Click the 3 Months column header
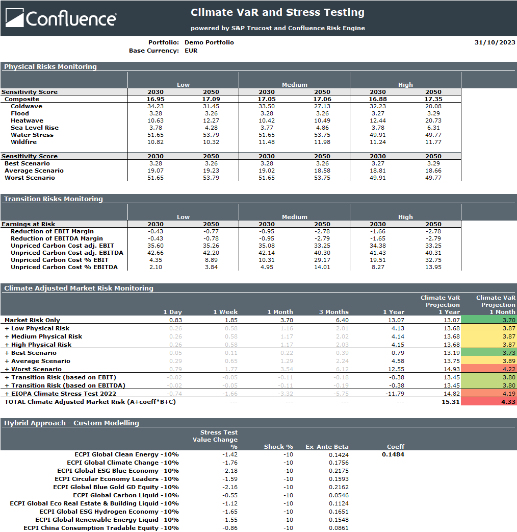517x532 pixels. (x=334, y=312)
